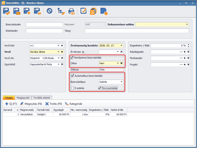Clear the Ciklus value with X
This screenshot has height=148, width=197.
pyautogui.click(x=121, y=63)
